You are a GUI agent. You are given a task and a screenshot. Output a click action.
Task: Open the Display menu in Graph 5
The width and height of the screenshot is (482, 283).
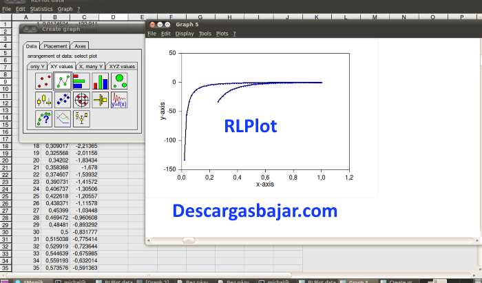(x=185, y=34)
